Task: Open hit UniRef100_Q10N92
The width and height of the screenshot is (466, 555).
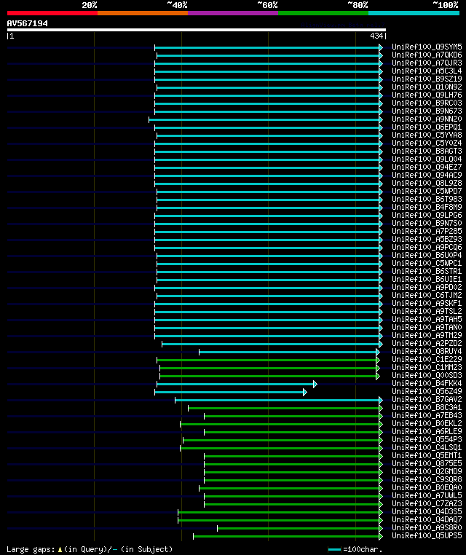Action: pos(427,87)
